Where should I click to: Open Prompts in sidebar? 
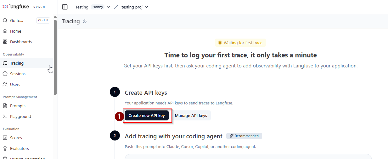26,106
